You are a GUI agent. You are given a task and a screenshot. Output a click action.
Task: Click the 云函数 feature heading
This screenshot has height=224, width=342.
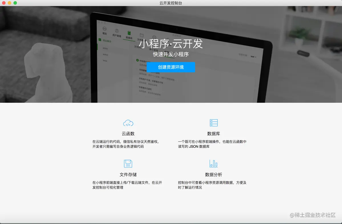pos(128,134)
